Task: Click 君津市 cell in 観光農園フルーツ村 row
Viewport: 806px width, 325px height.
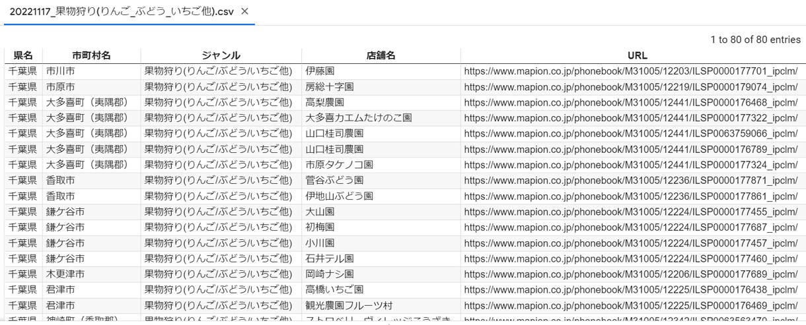Action: pos(91,306)
